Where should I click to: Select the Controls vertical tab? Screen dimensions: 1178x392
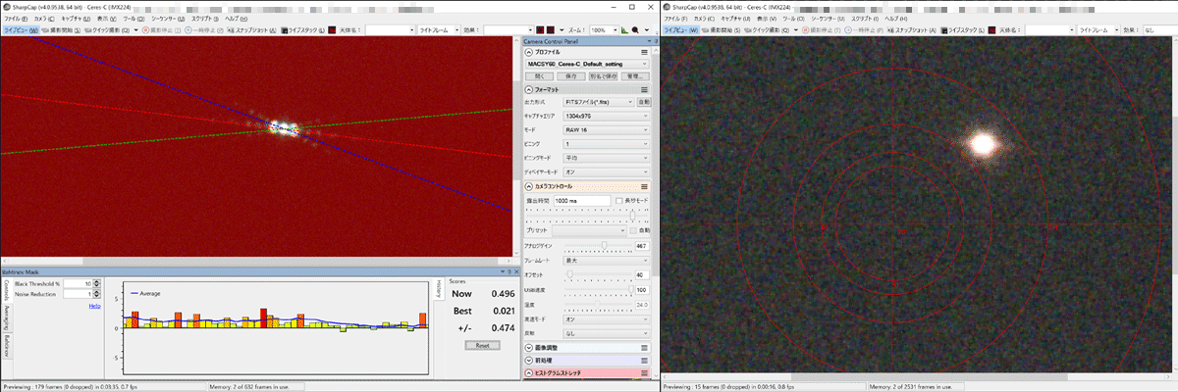(x=6, y=289)
